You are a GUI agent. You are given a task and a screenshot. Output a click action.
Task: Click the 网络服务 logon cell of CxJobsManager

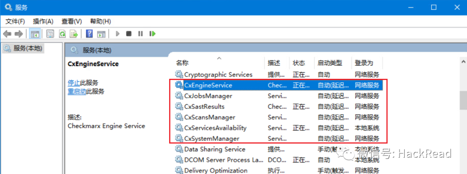tap(367, 96)
